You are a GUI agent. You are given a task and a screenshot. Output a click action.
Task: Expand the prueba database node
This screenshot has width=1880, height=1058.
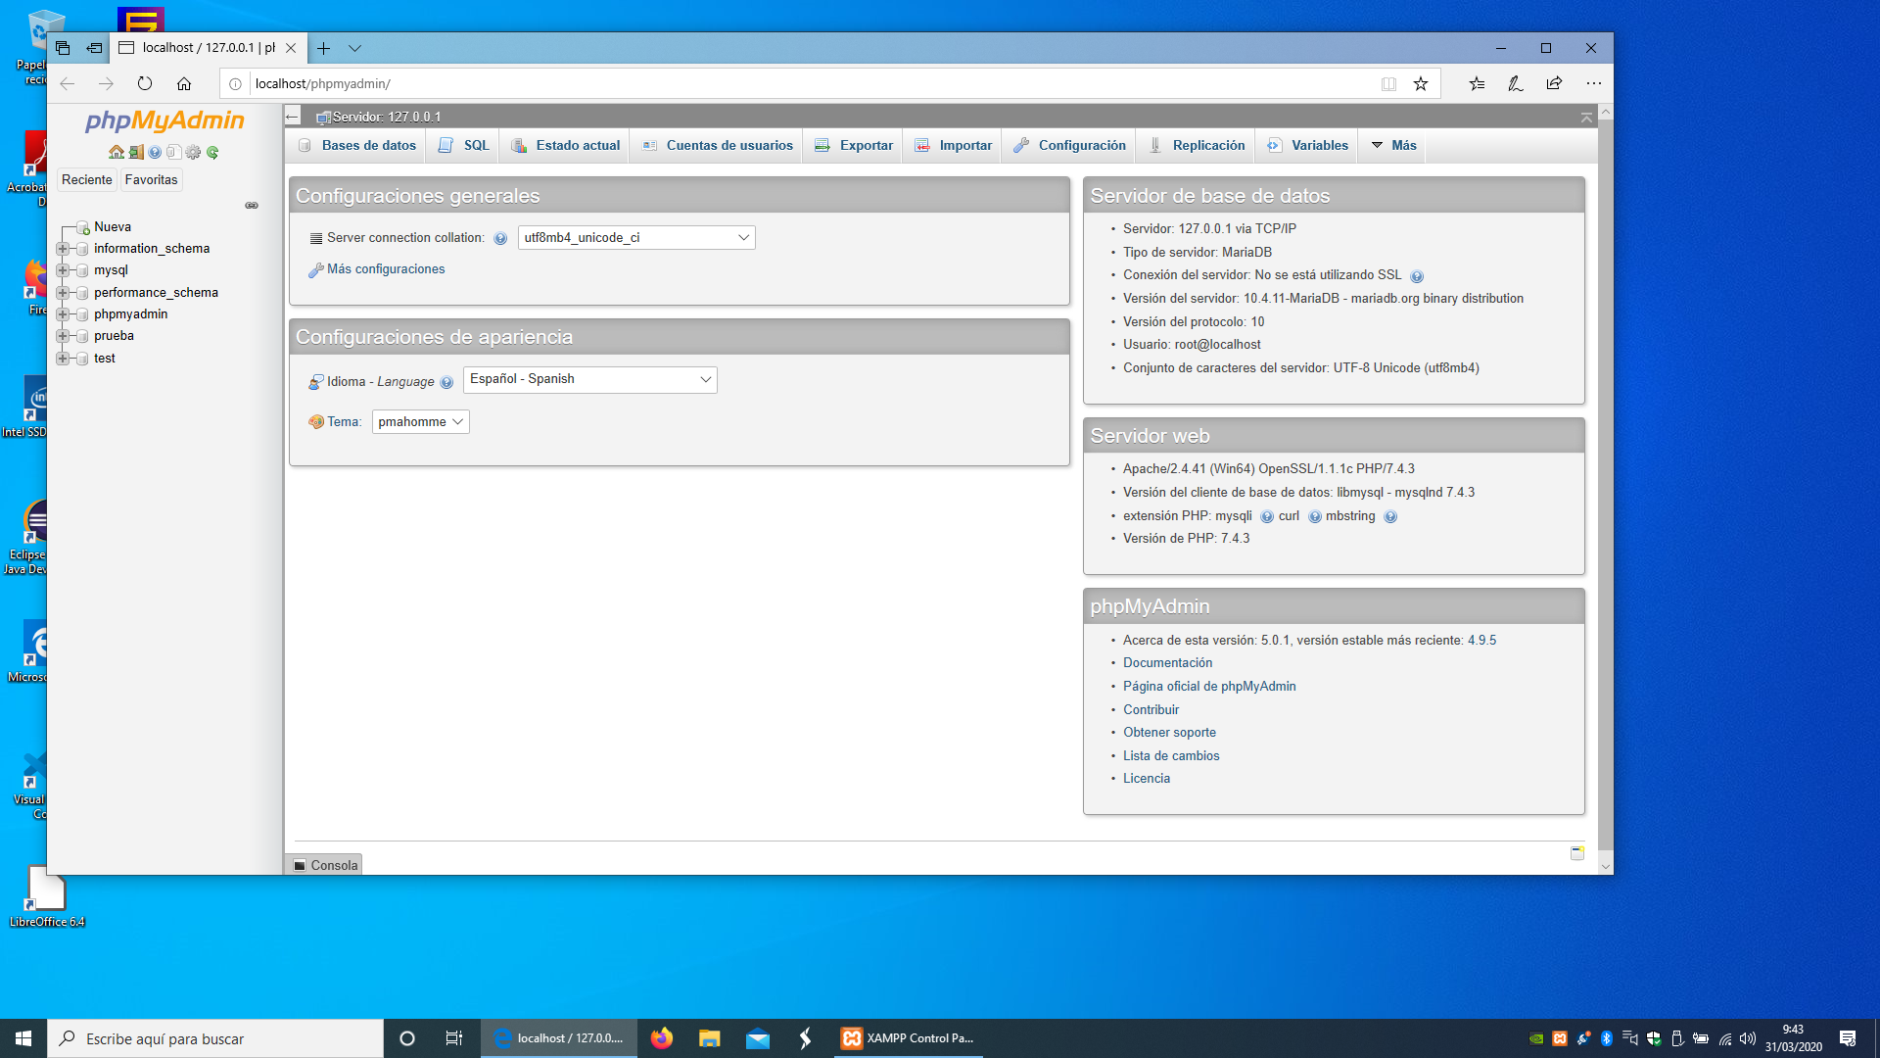coord(63,336)
